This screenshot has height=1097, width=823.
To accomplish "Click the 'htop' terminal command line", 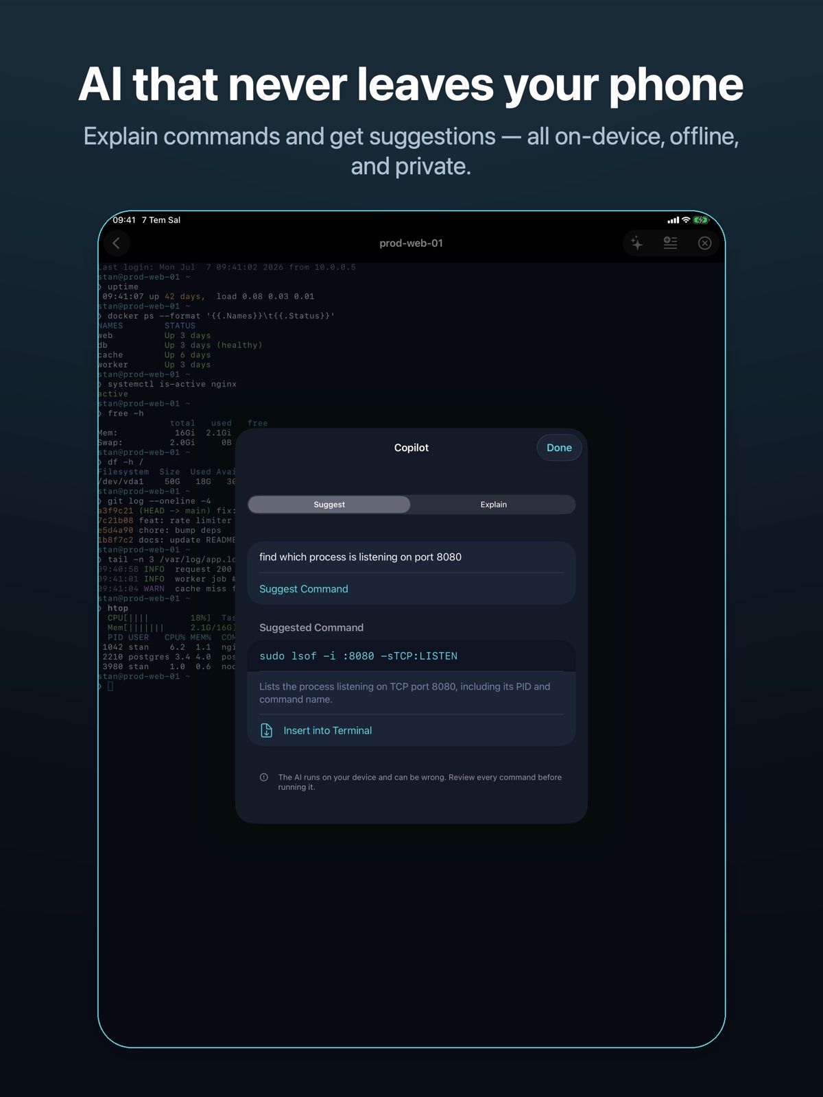I will pyautogui.click(x=114, y=608).
